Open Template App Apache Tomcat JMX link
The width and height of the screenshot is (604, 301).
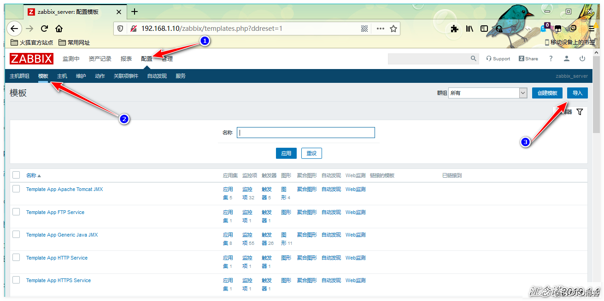click(x=65, y=189)
